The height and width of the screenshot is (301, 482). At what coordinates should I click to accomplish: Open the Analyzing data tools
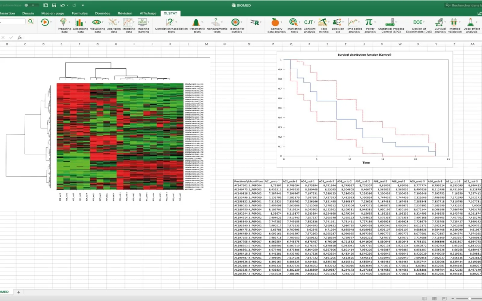(x=114, y=25)
